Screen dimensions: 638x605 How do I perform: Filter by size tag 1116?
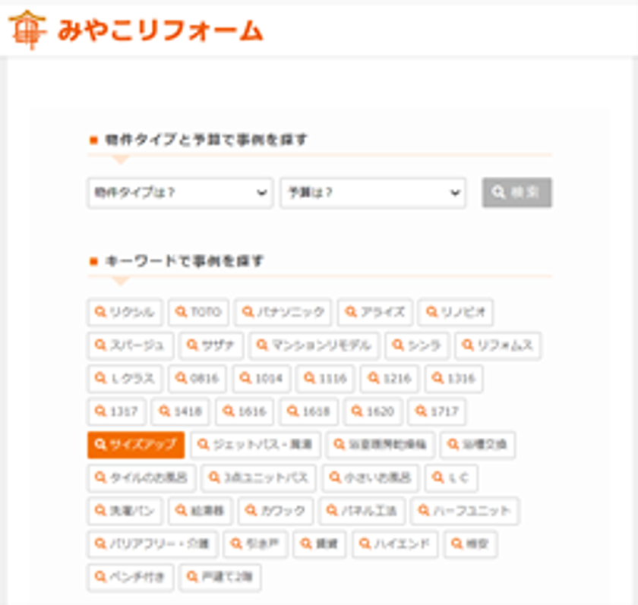[326, 379]
